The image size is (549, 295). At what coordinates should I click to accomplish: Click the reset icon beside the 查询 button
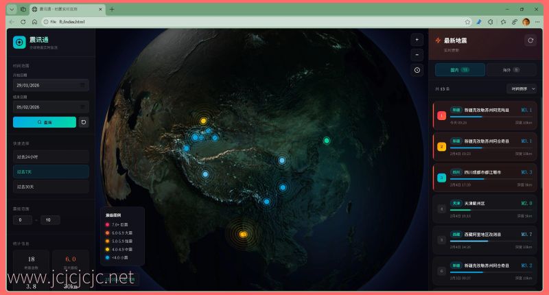click(x=84, y=122)
